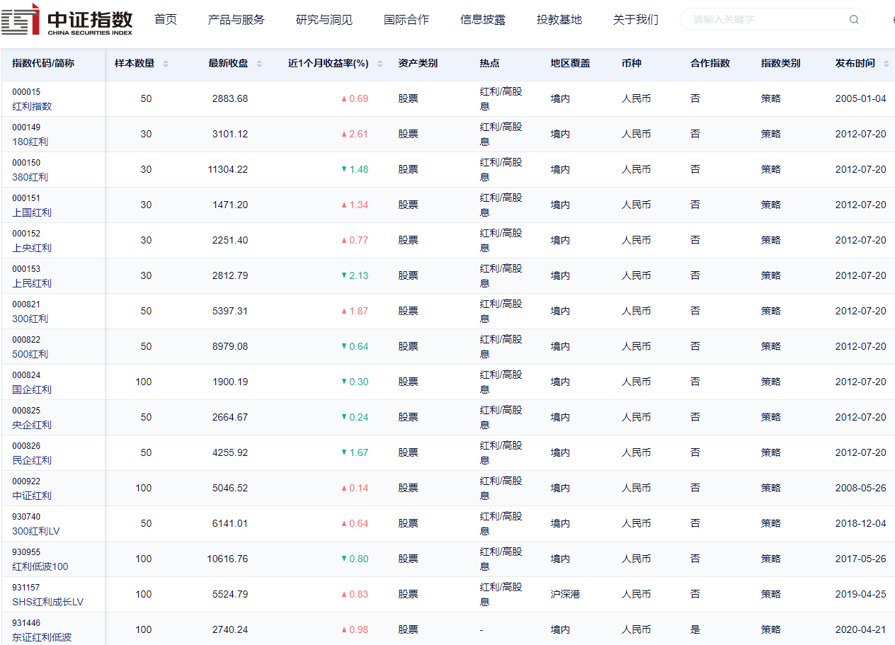
Task: Select 信息披露 in the top navigation
Action: pos(482,19)
